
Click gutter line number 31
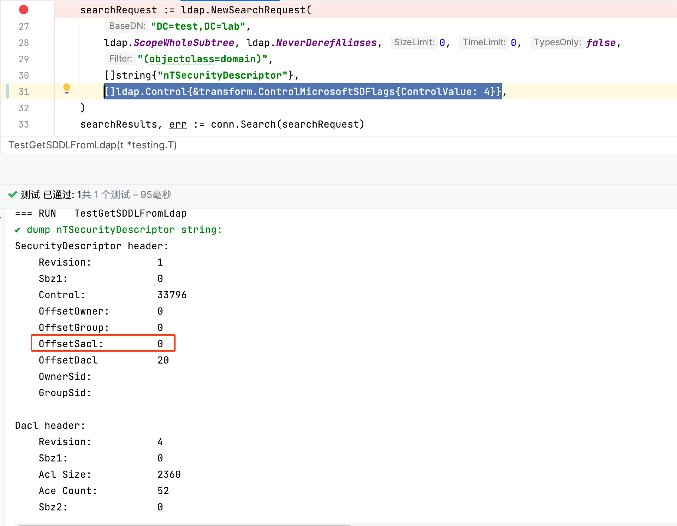(24, 92)
